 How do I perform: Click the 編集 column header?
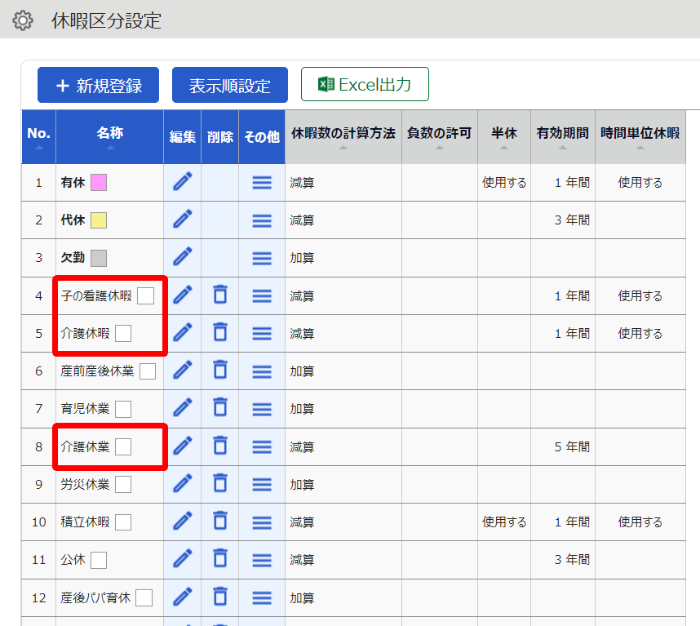pos(182,136)
